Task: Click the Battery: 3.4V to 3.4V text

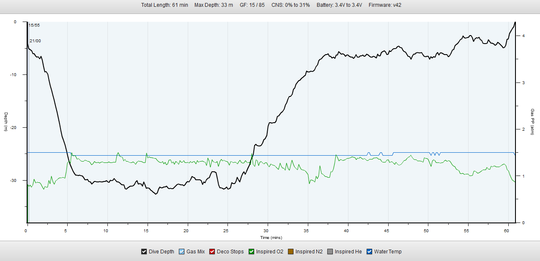Action: click(x=339, y=5)
